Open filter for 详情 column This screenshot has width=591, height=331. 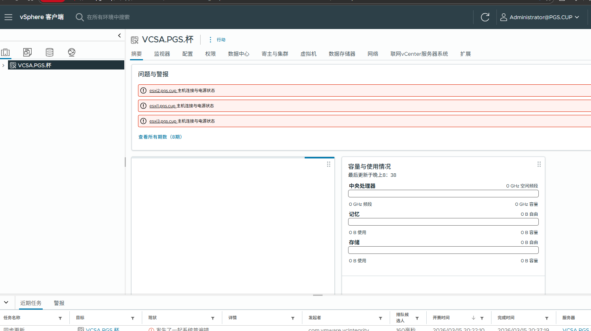click(293, 318)
